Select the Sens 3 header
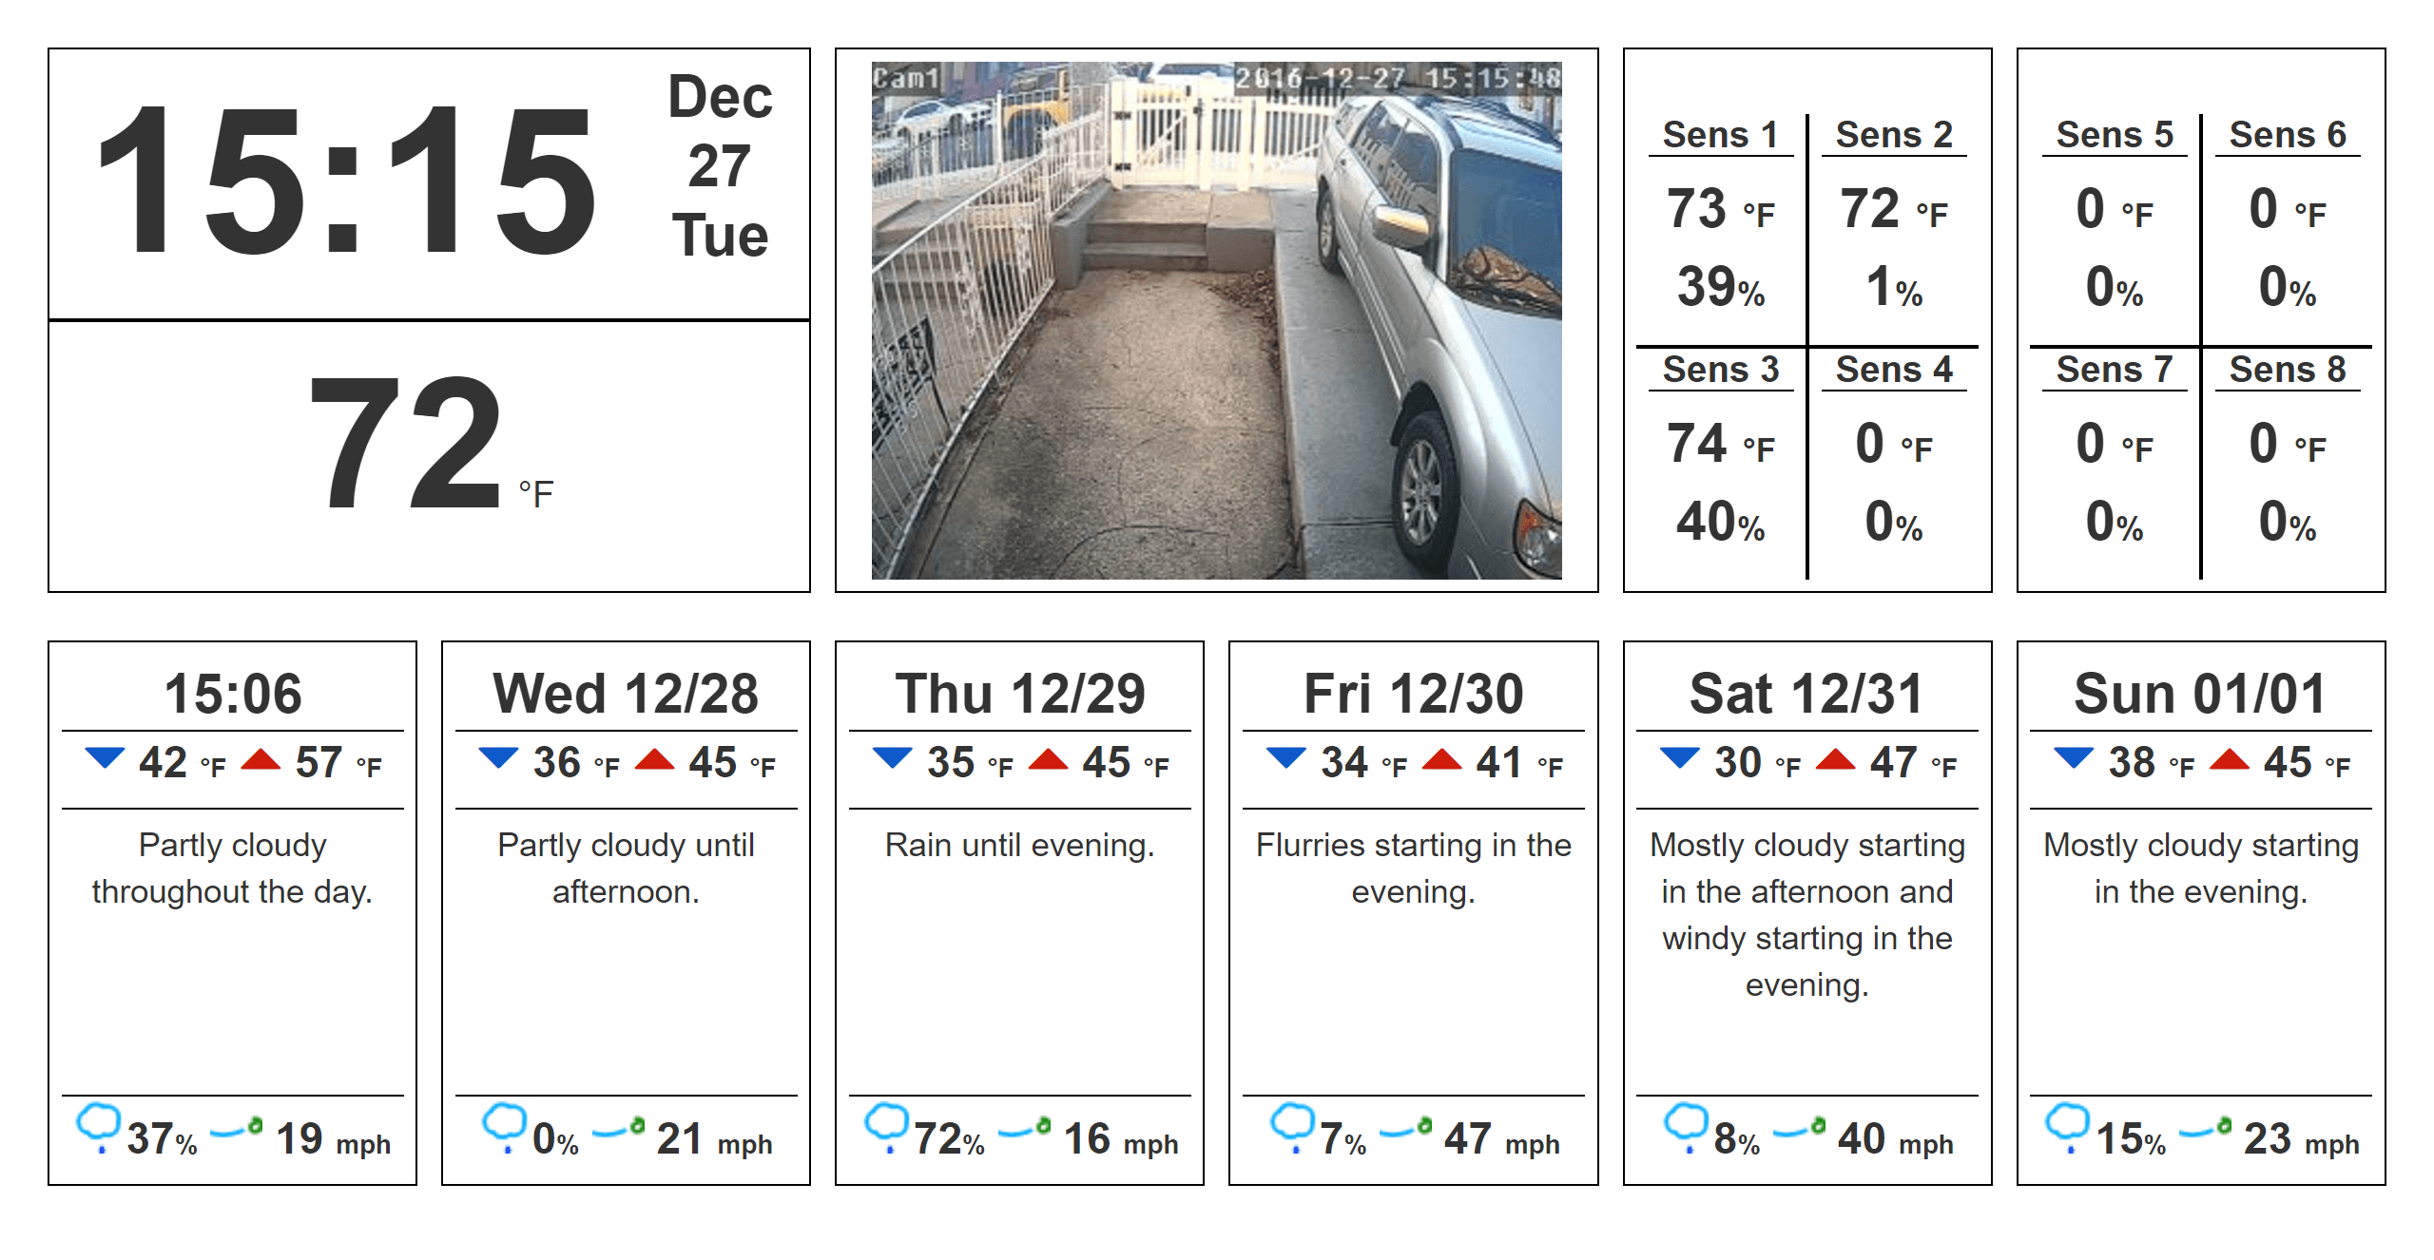2434x1260 pixels. tap(1720, 369)
